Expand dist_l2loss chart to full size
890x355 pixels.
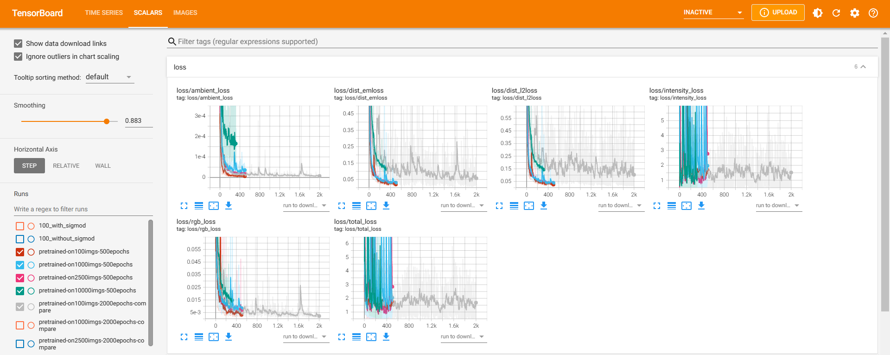coord(499,206)
